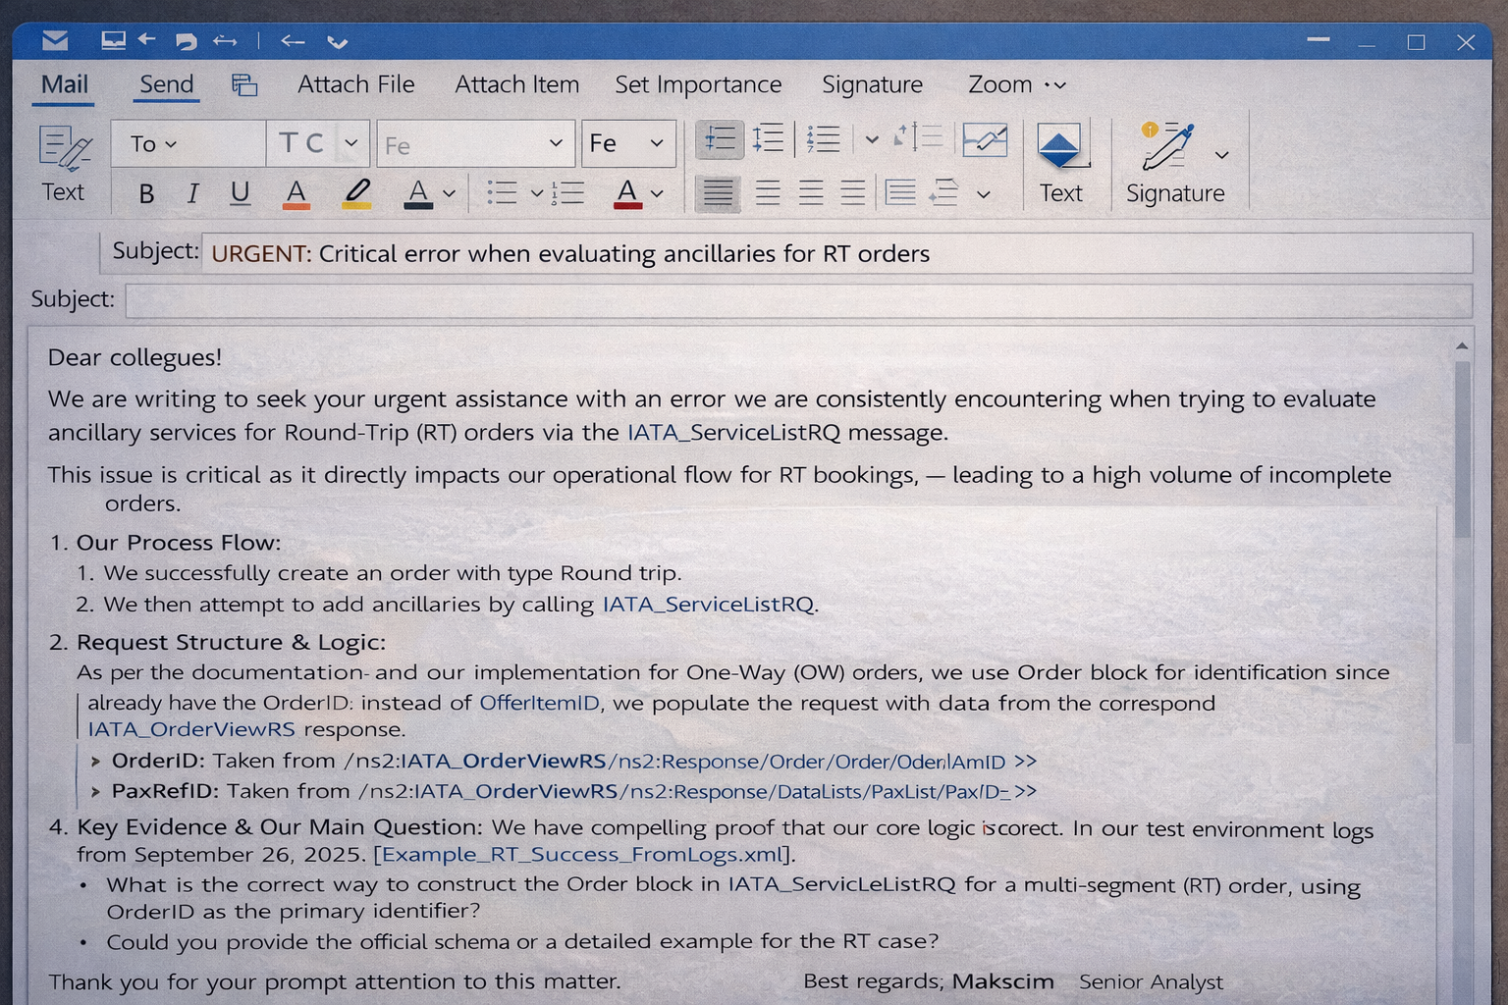Click the text height icon with vertical arrow
Image resolution: width=1508 pixels, height=1005 pixels.
[918, 137]
